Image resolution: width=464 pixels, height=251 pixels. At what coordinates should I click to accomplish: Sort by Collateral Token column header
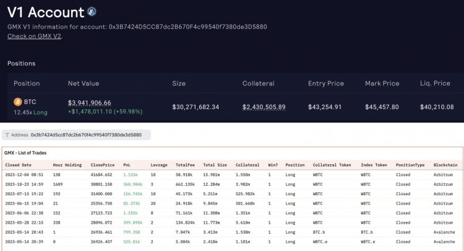click(332, 165)
